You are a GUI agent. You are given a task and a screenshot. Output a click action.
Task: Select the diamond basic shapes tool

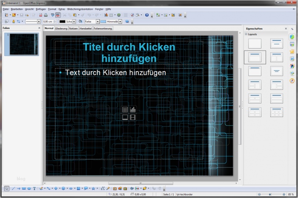tap(56, 189)
